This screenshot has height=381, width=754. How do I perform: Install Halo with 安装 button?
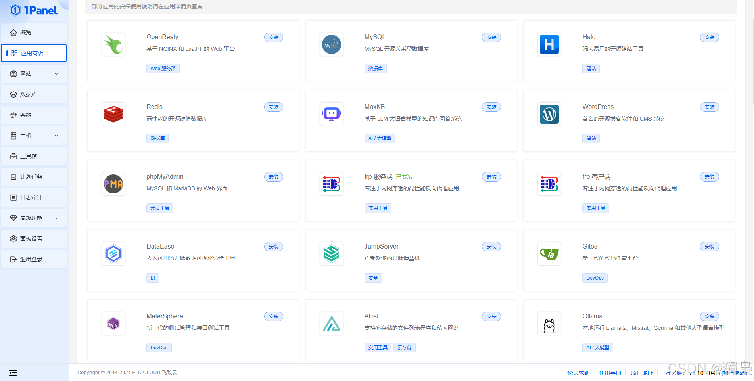(x=710, y=37)
